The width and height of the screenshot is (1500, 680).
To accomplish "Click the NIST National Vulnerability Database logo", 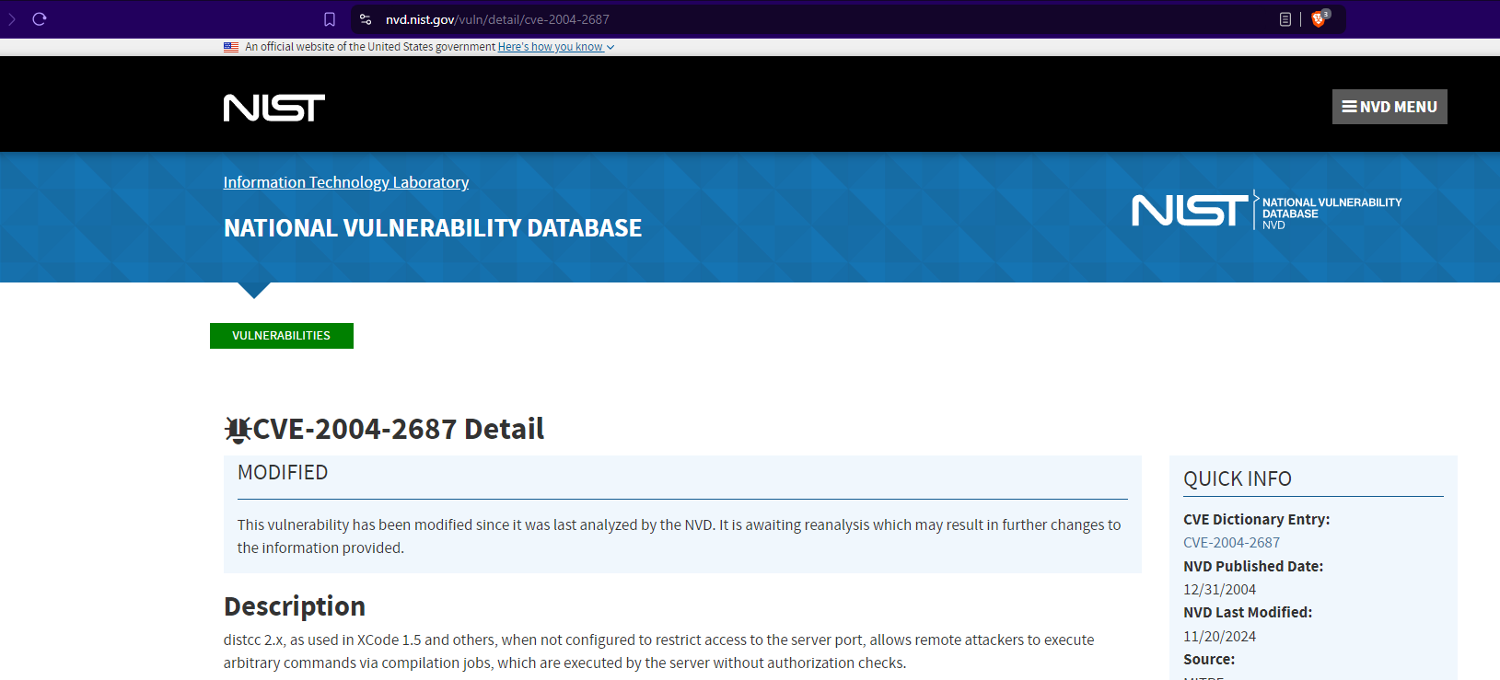I will point(1266,211).
